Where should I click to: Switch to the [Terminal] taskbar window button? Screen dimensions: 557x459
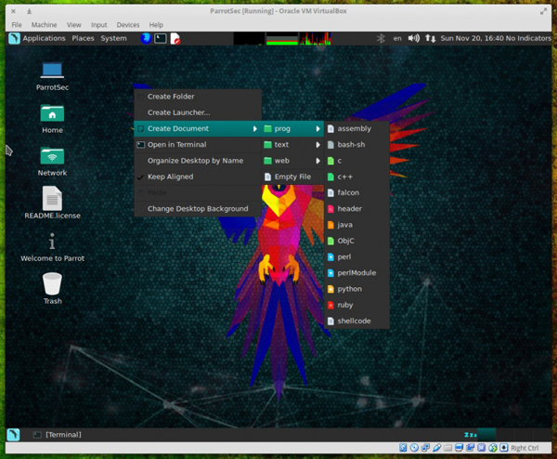point(58,435)
